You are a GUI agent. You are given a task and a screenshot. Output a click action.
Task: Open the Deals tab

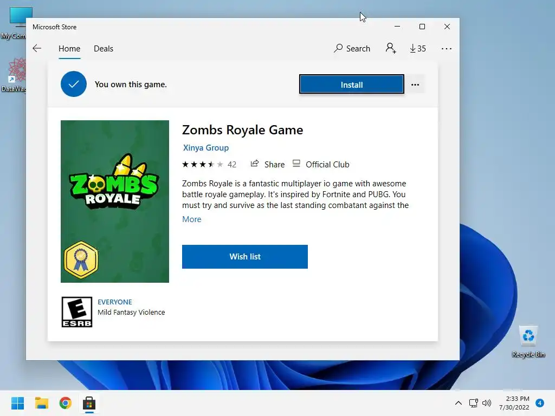(104, 48)
